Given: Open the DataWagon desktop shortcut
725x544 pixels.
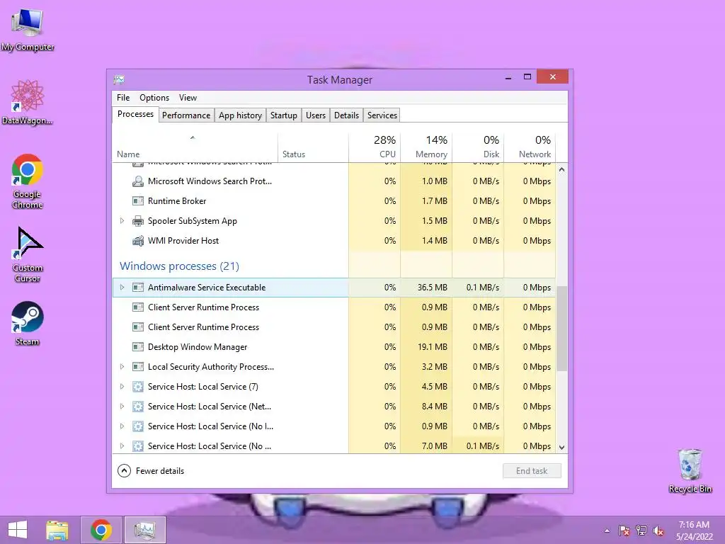Looking at the screenshot, I should [x=28, y=102].
